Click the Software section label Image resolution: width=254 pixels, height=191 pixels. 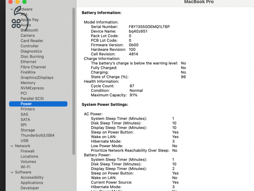click(23, 172)
